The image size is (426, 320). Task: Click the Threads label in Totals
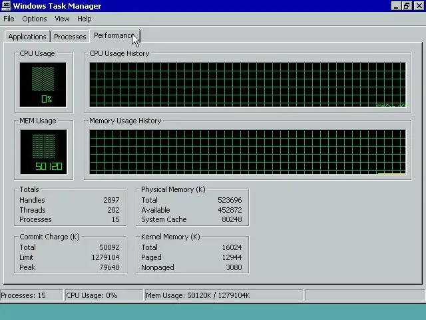coord(33,210)
